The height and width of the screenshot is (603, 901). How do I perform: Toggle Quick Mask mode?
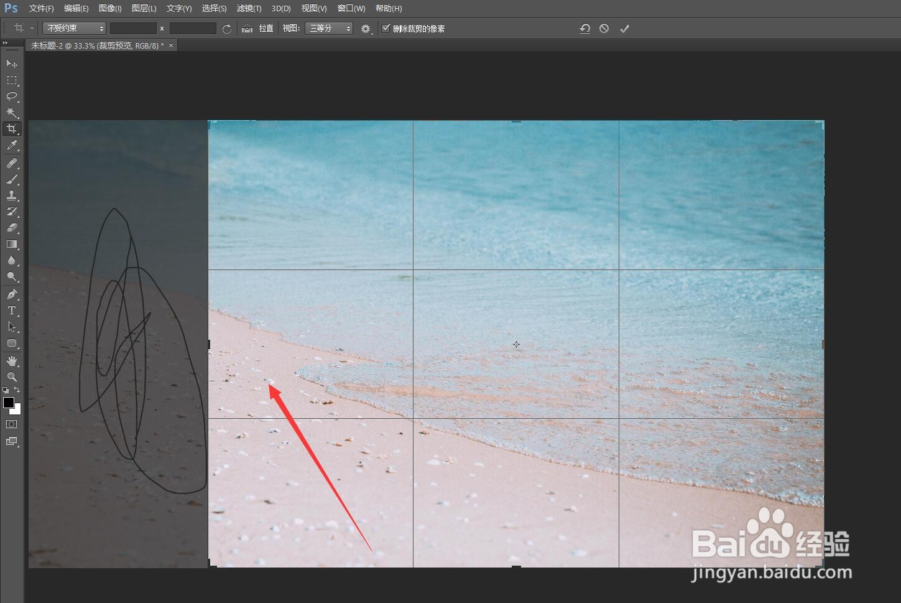tap(11, 424)
